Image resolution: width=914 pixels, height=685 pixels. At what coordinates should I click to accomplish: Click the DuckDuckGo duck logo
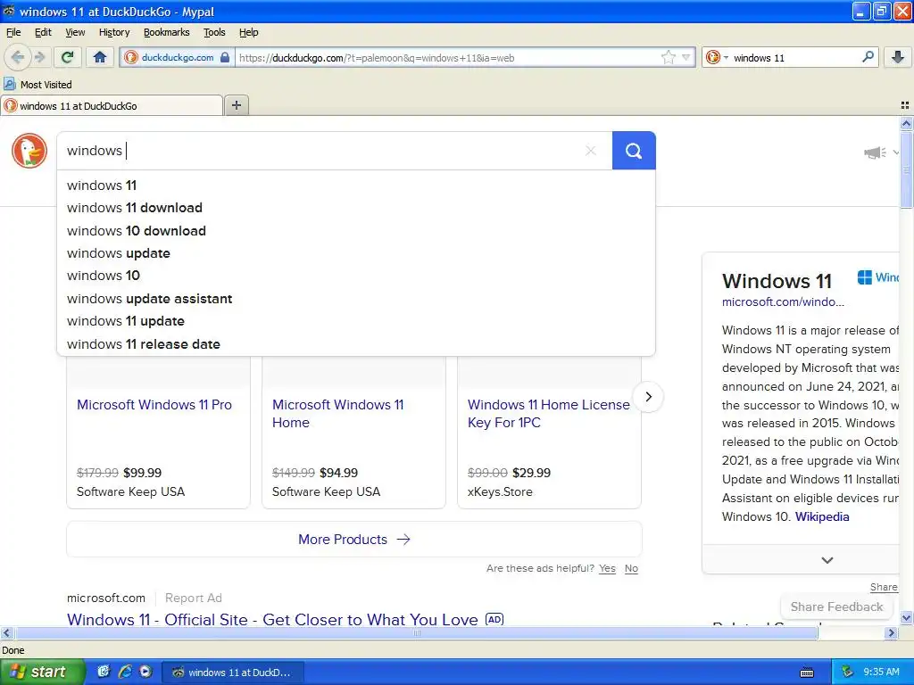[x=29, y=151]
